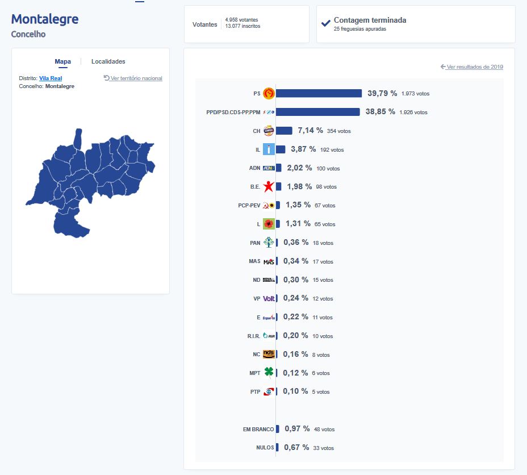Click the IL 3,87 % result bar
This screenshot has width=527, height=475.
tap(281, 149)
